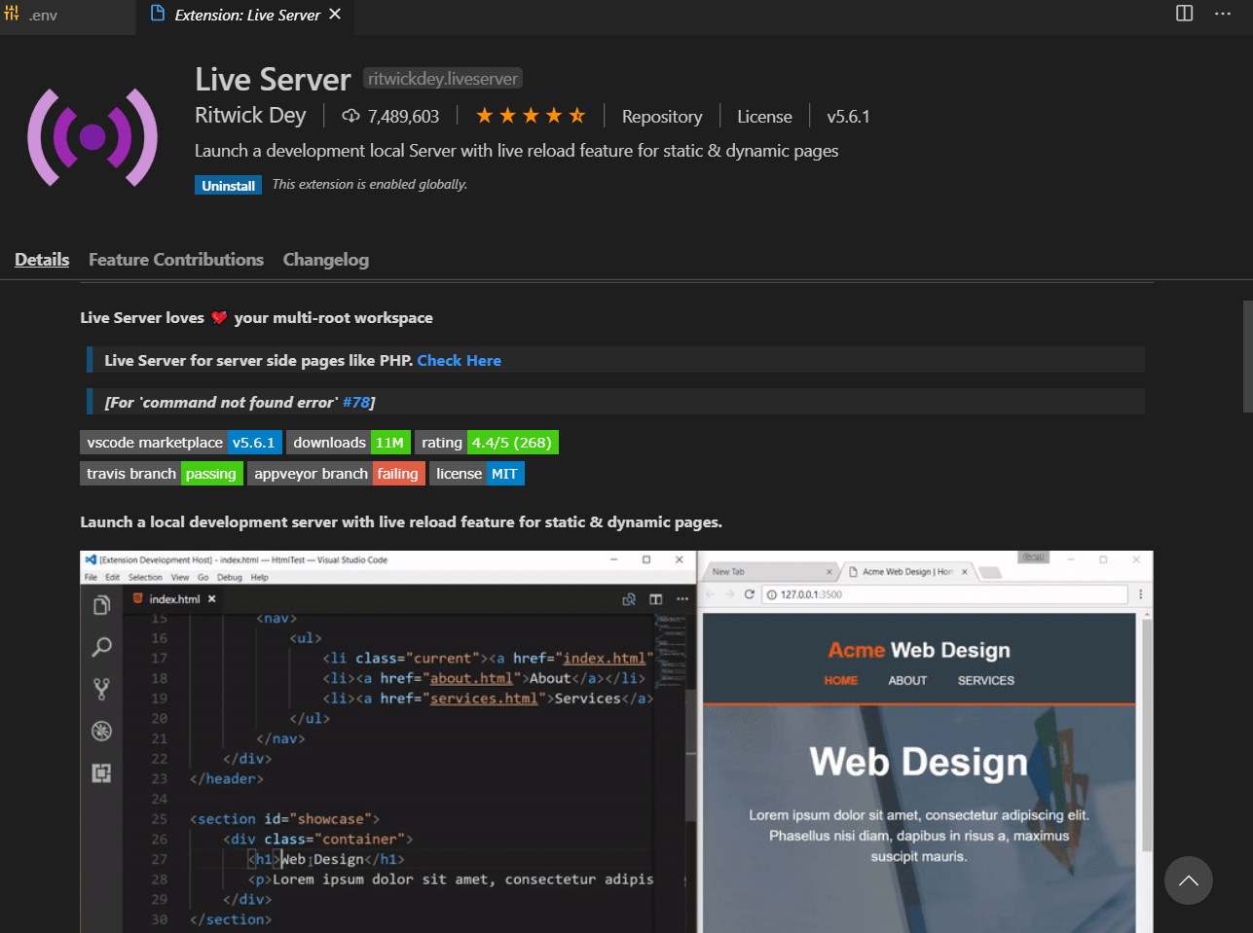The width and height of the screenshot is (1253, 933).
Task: Click the Ritwick Dey publisher name
Action: pyautogui.click(x=250, y=116)
